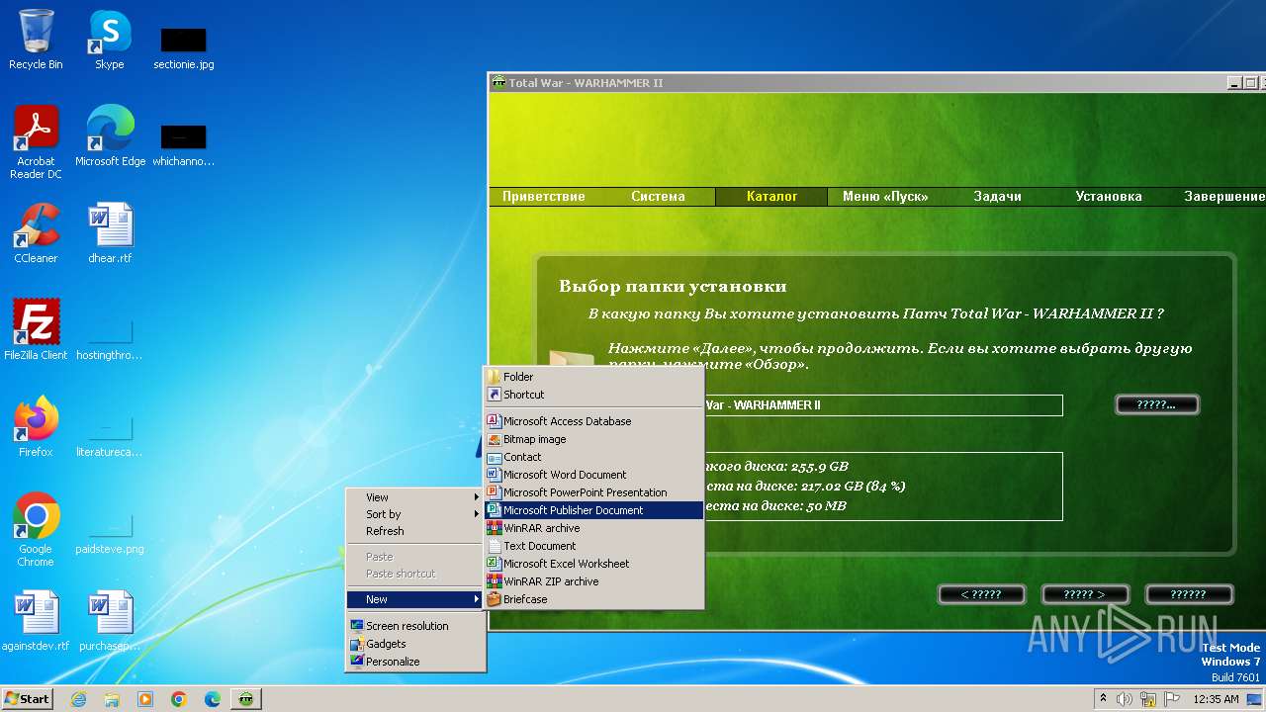
Task: Show hidden tray icons arrow
Action: 1104,698
